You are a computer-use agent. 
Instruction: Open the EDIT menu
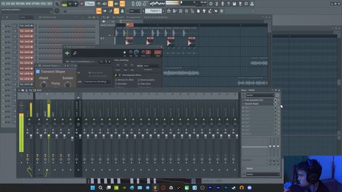[x=8, y=4]
